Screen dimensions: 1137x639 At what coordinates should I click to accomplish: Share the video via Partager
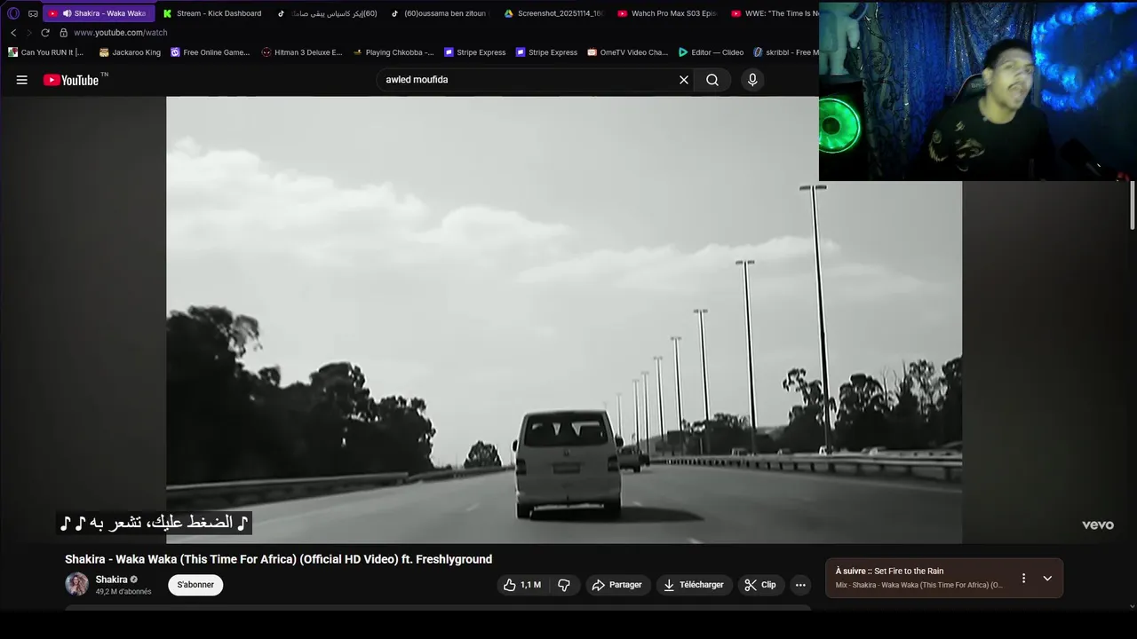[617, 585]
